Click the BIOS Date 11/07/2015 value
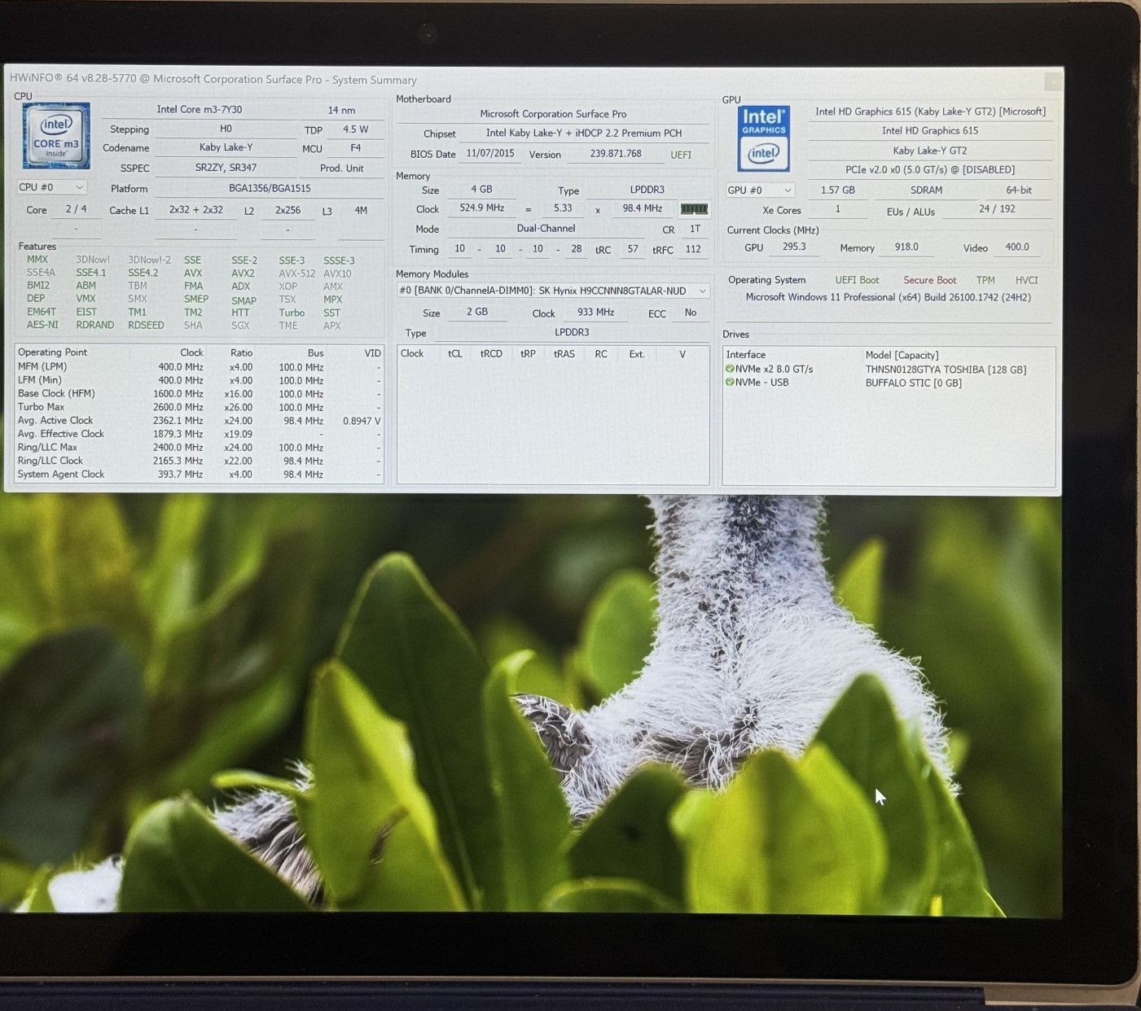The height and width of the screenshot is (1011, 1141). tap(490, 153)
